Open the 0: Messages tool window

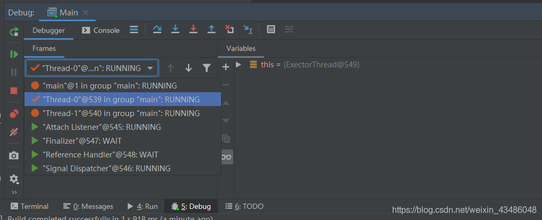pyautogui.click(x=88, y=206)
